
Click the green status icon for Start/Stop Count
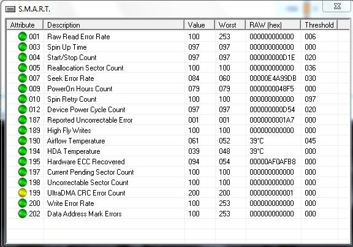(x=22, y=57)
